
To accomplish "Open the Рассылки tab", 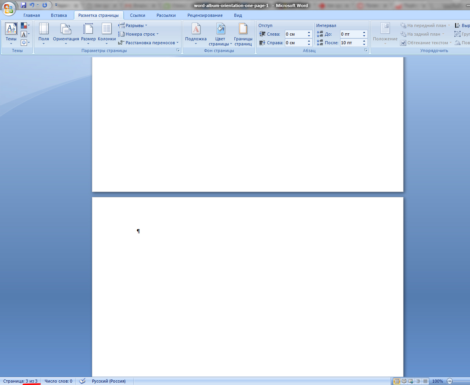I will pyautogui.click(x=166, y=15).
